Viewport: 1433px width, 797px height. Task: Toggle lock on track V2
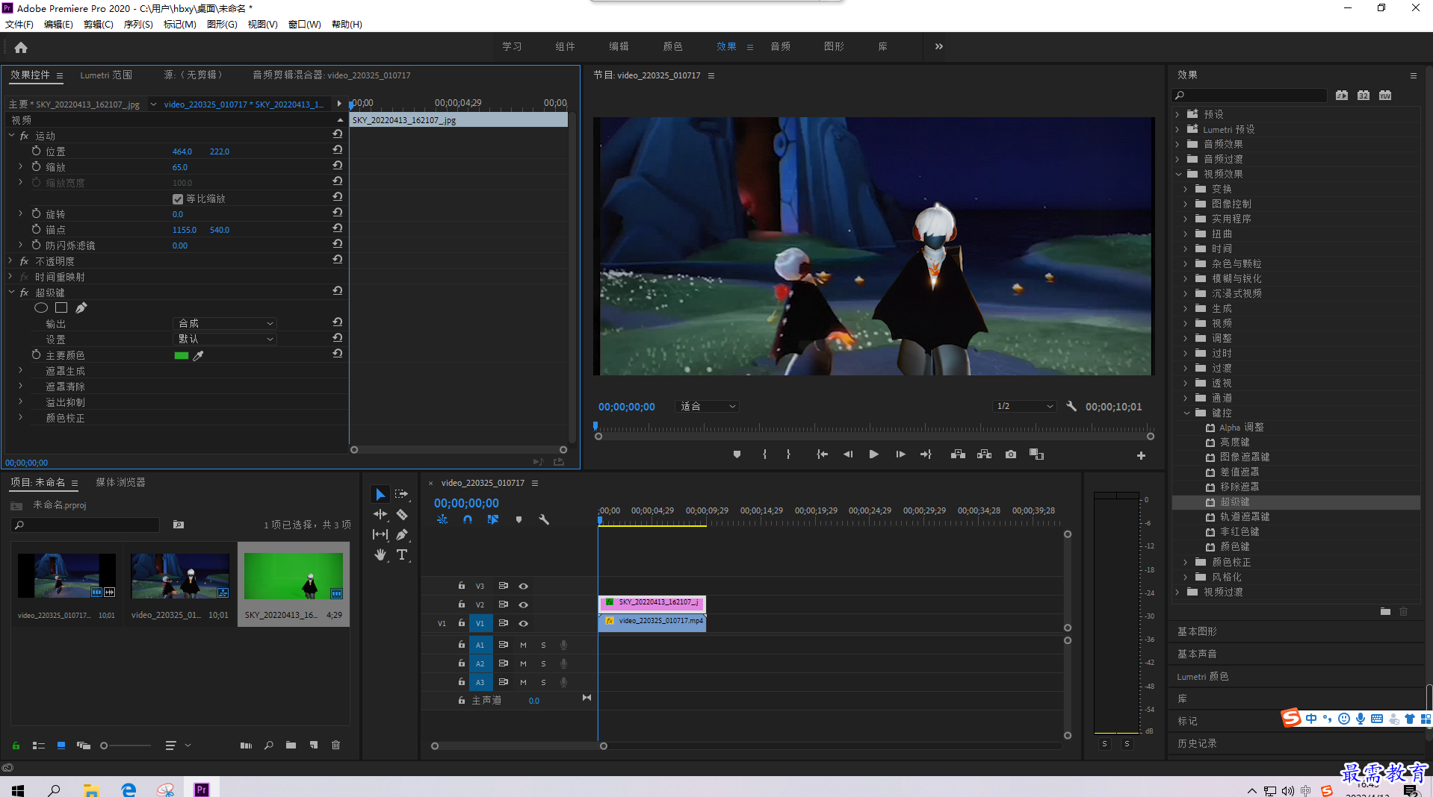462,604
